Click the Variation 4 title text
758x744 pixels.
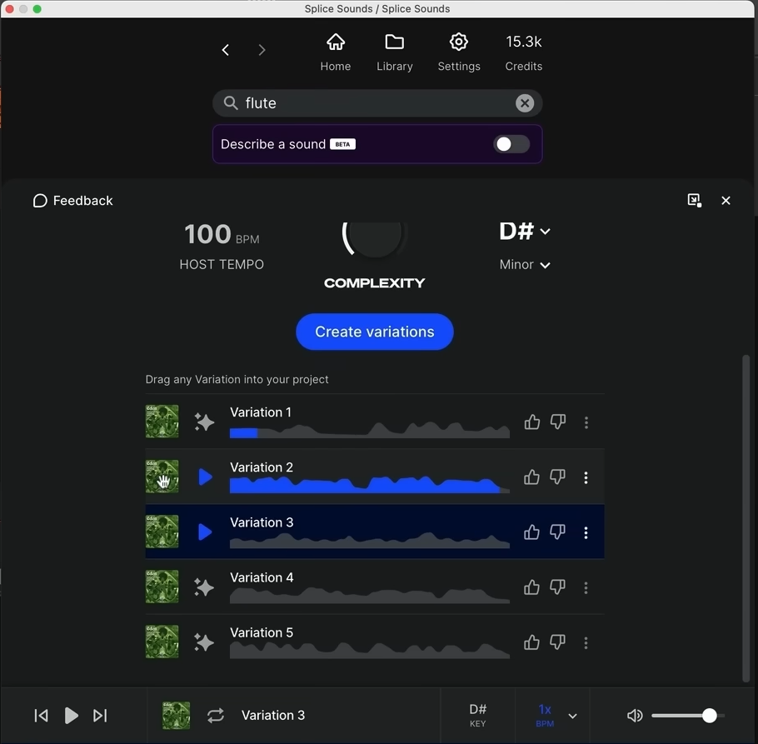262,577
